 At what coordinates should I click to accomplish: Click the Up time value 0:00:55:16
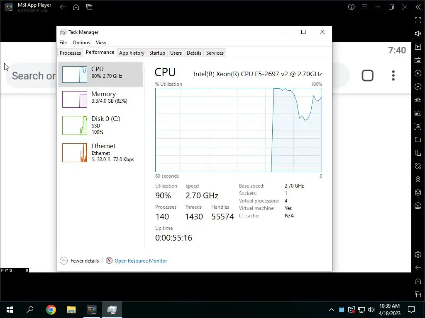click(x=173, y=238)
